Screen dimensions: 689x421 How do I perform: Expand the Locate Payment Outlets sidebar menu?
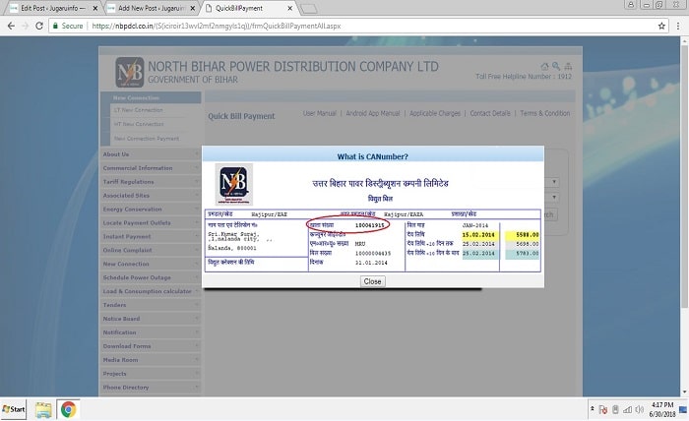[x=151, y=223]
